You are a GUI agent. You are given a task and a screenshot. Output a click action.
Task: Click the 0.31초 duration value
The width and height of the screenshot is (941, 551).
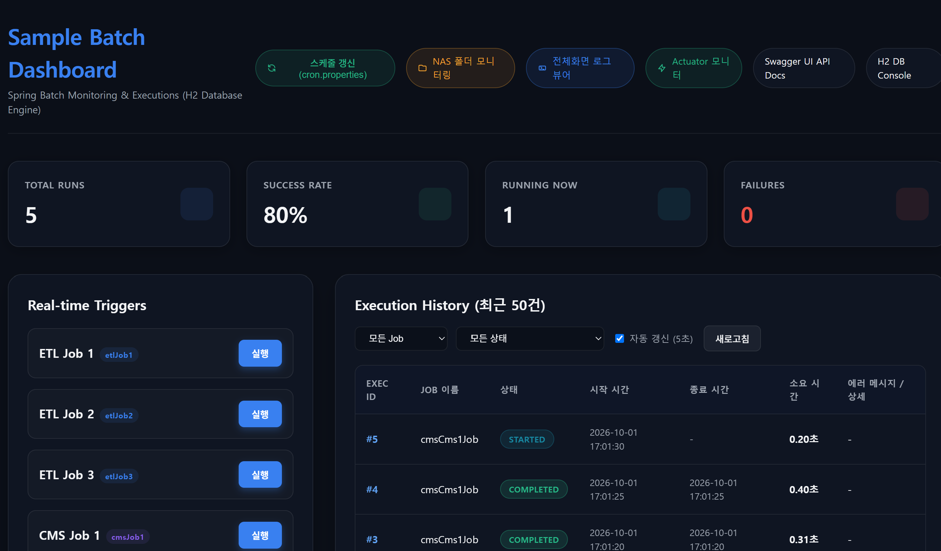coord(803,539)
